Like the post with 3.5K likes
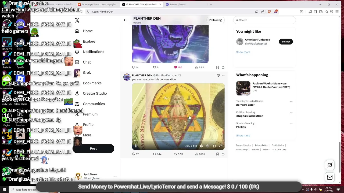This screenshot has height=193, width=344. coord(178,154)
